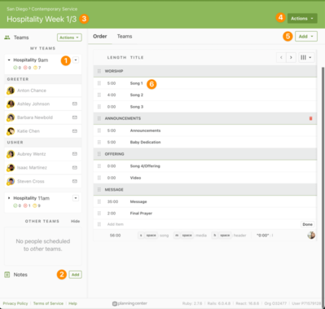Open Hospitality 9am team dropdown menu

coord(76,60)
